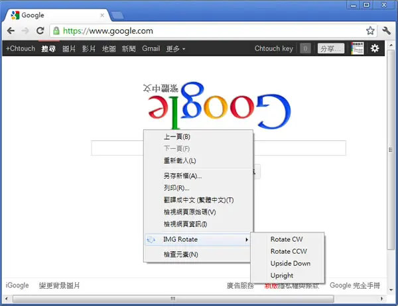Click the iGoogle footer link
Screen dimensions: 398x306
(17, 285)
